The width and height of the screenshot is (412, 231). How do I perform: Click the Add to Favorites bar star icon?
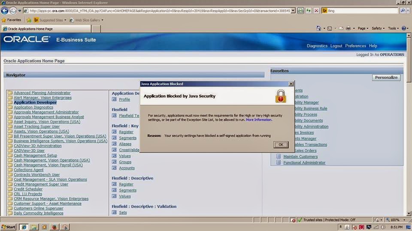29,20
